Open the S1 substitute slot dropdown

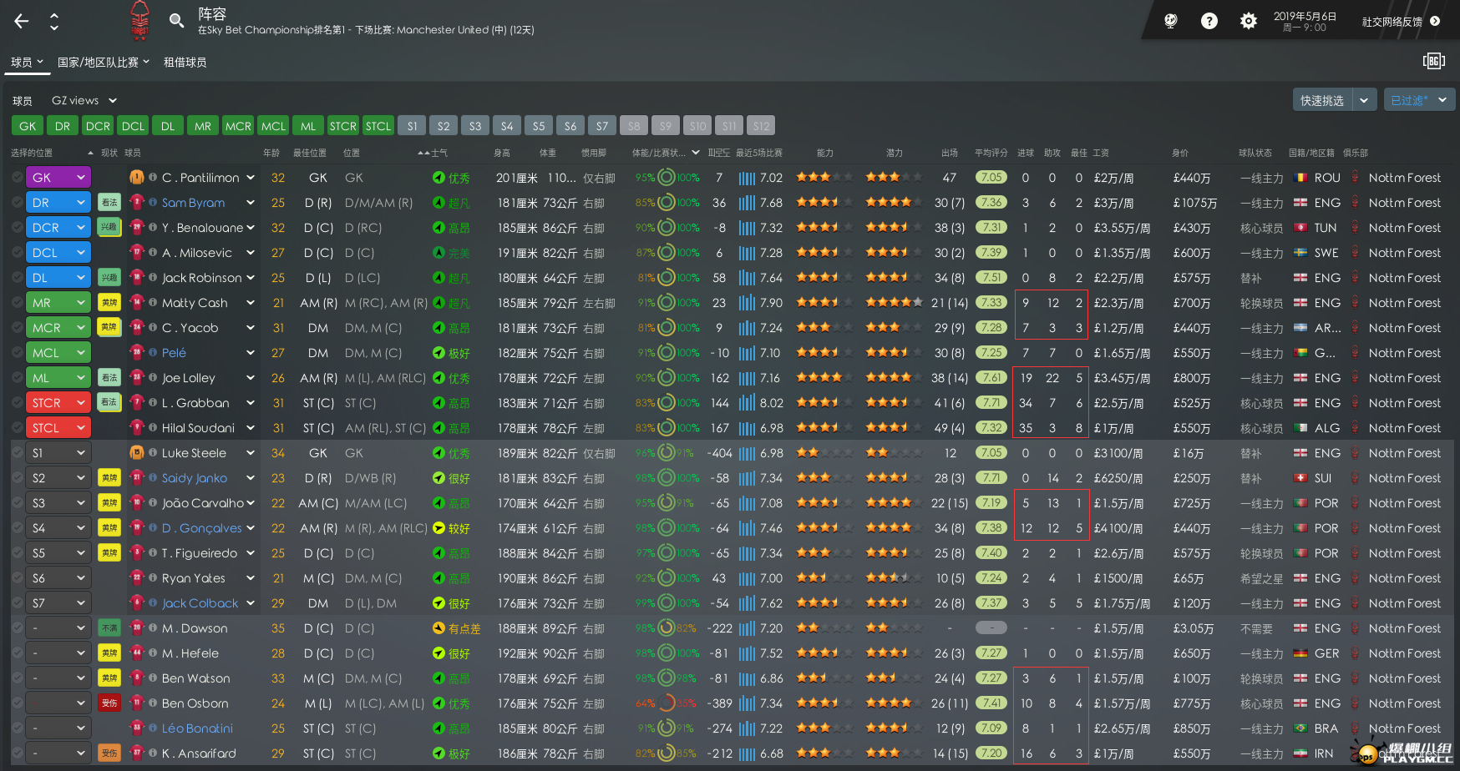click(58, 453)
